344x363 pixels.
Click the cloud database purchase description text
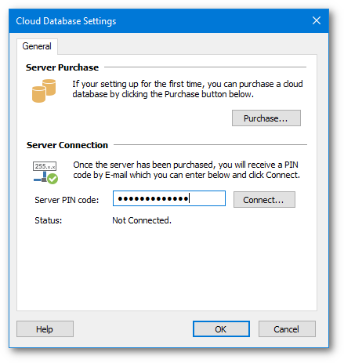pos(187,89)
